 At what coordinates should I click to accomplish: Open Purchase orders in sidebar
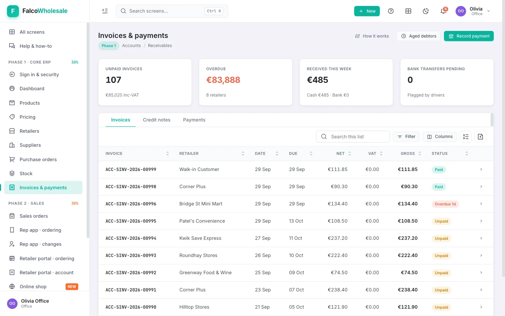(x=43, y=159)
